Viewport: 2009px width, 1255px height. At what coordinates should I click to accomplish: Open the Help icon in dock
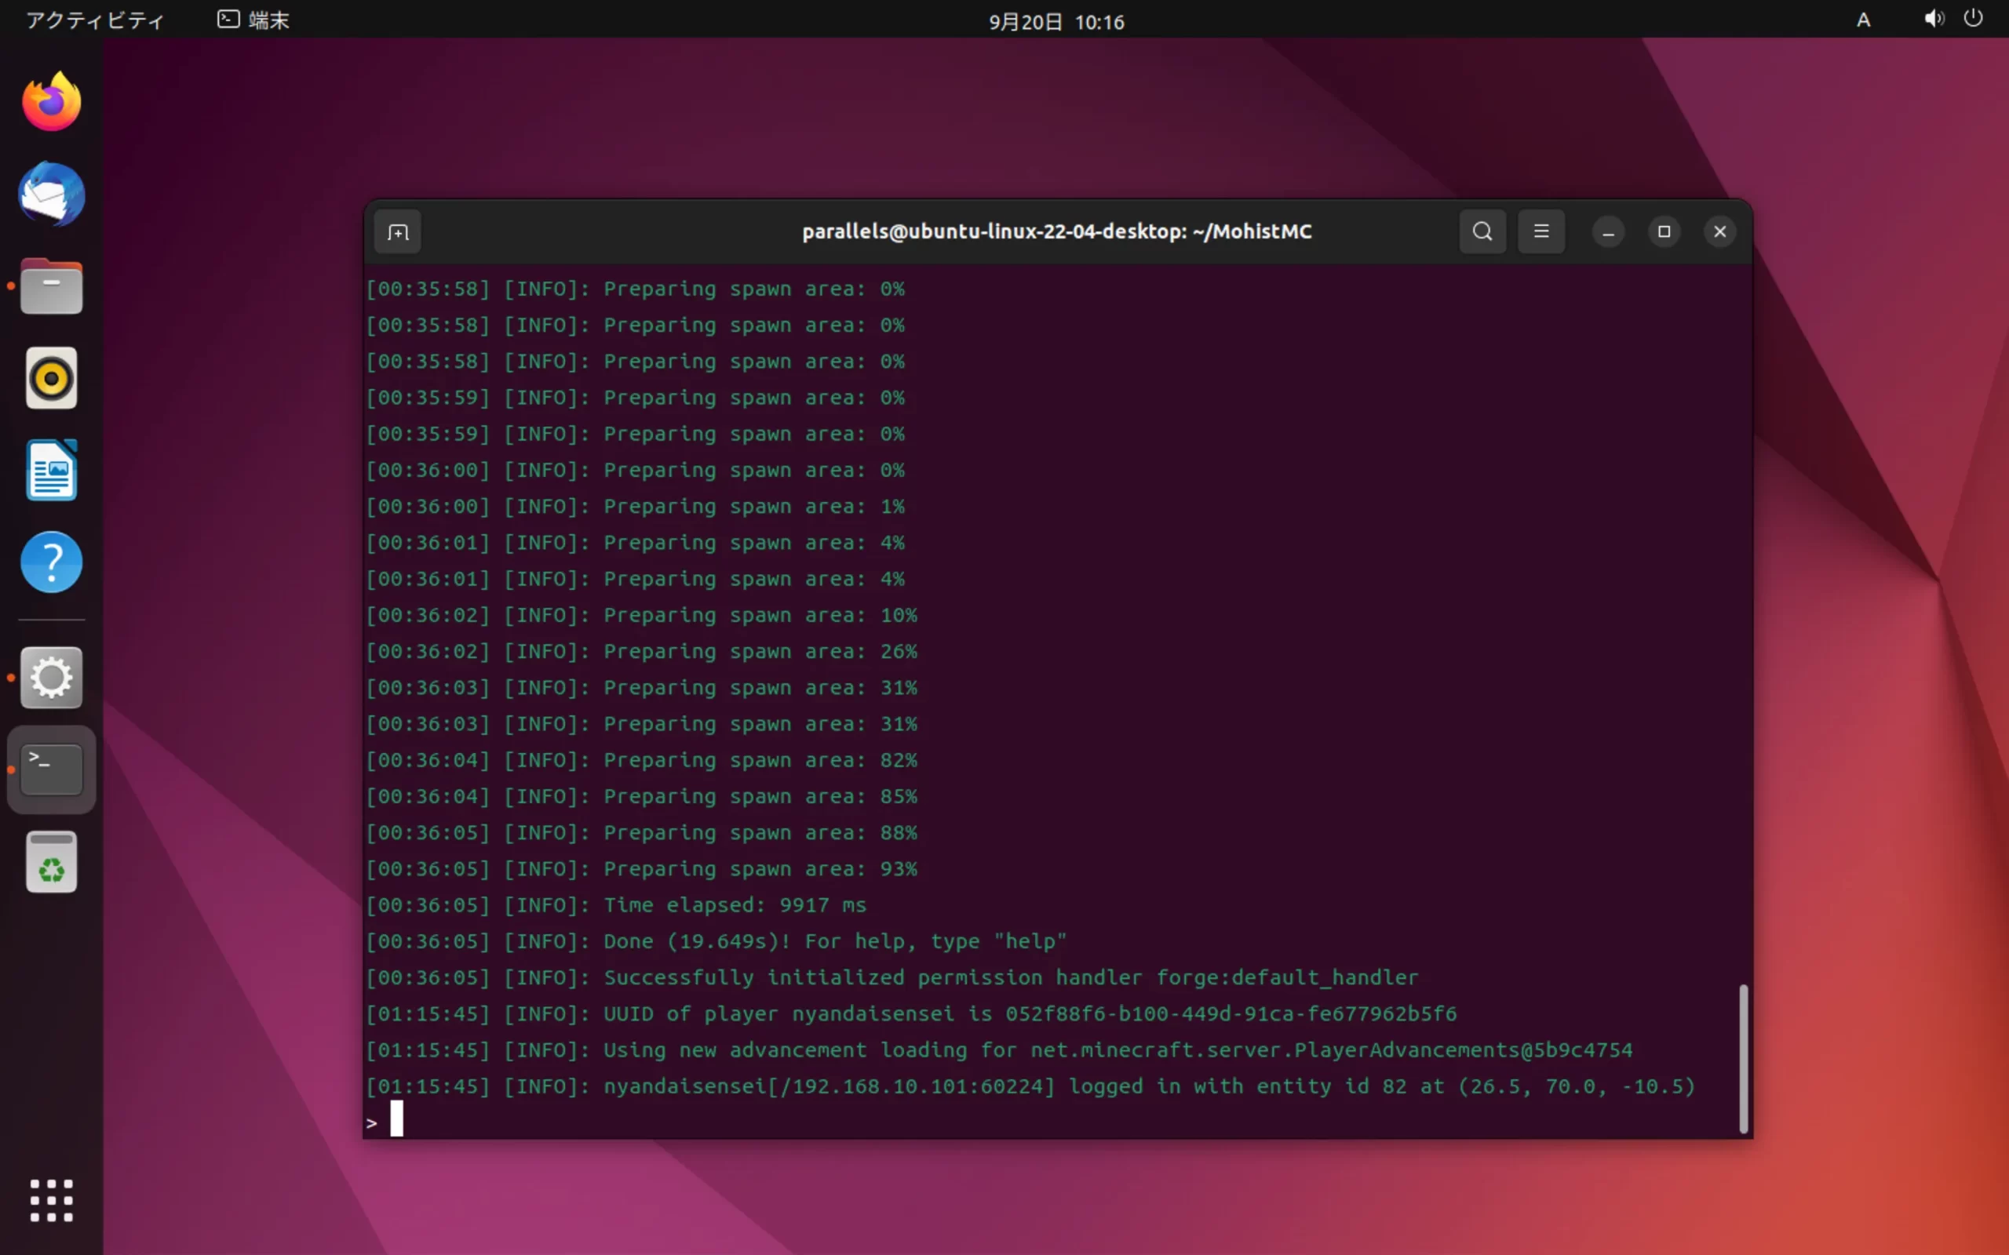click(52, 562)
